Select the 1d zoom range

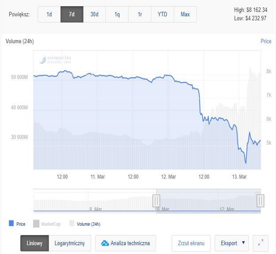(49, 15)
